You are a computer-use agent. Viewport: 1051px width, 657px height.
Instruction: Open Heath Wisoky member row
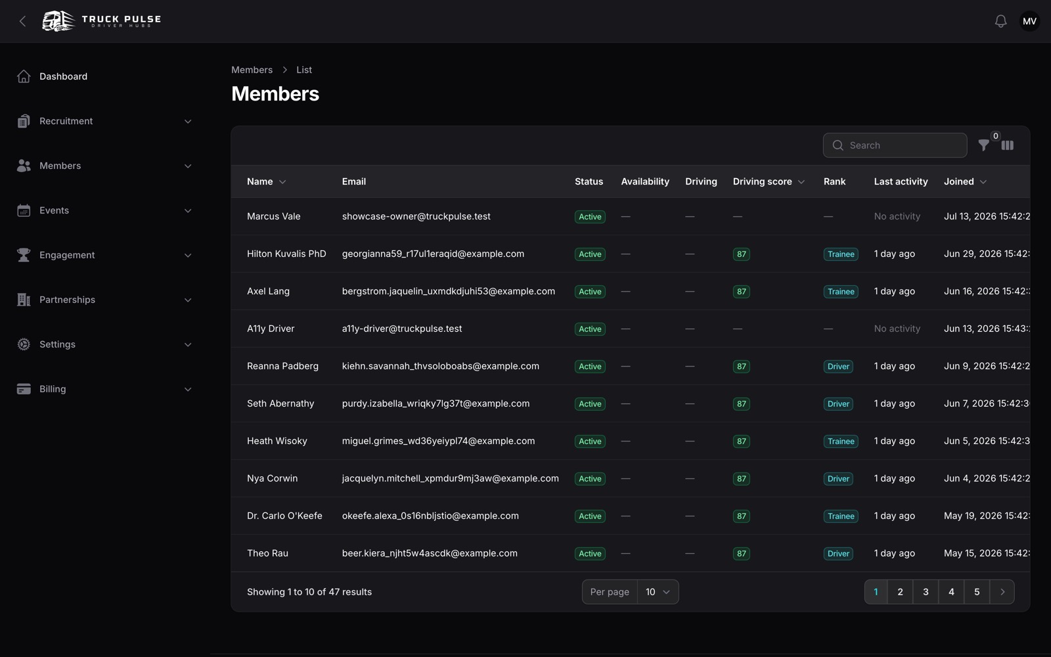point(631,441)
